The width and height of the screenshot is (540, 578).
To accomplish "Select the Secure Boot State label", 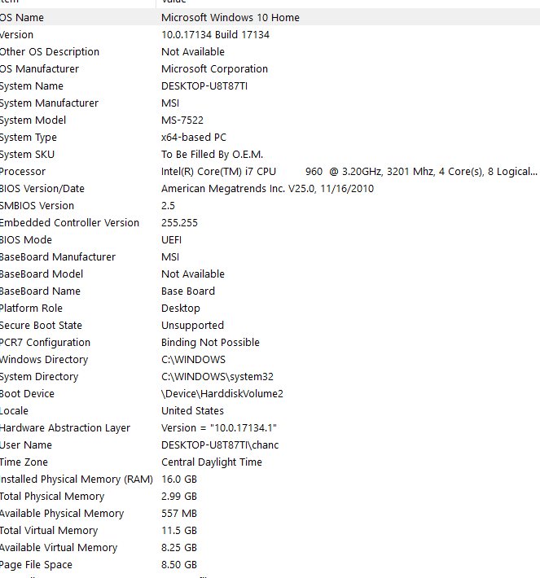I will click(x=41, y=326).
